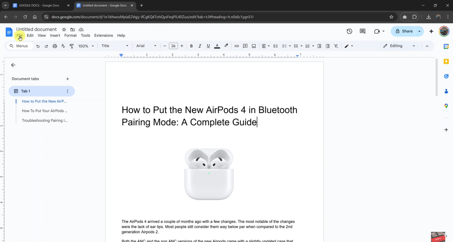This screenshot has width=453, height=242.
Task: Toggle Underline formatting
Action: pos(208,46)
